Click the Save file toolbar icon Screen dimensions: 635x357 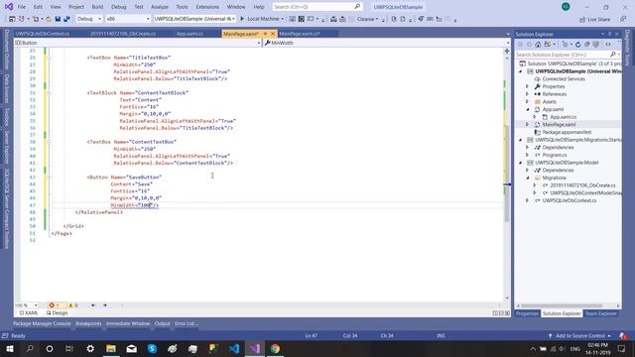[x=58, y=19]
